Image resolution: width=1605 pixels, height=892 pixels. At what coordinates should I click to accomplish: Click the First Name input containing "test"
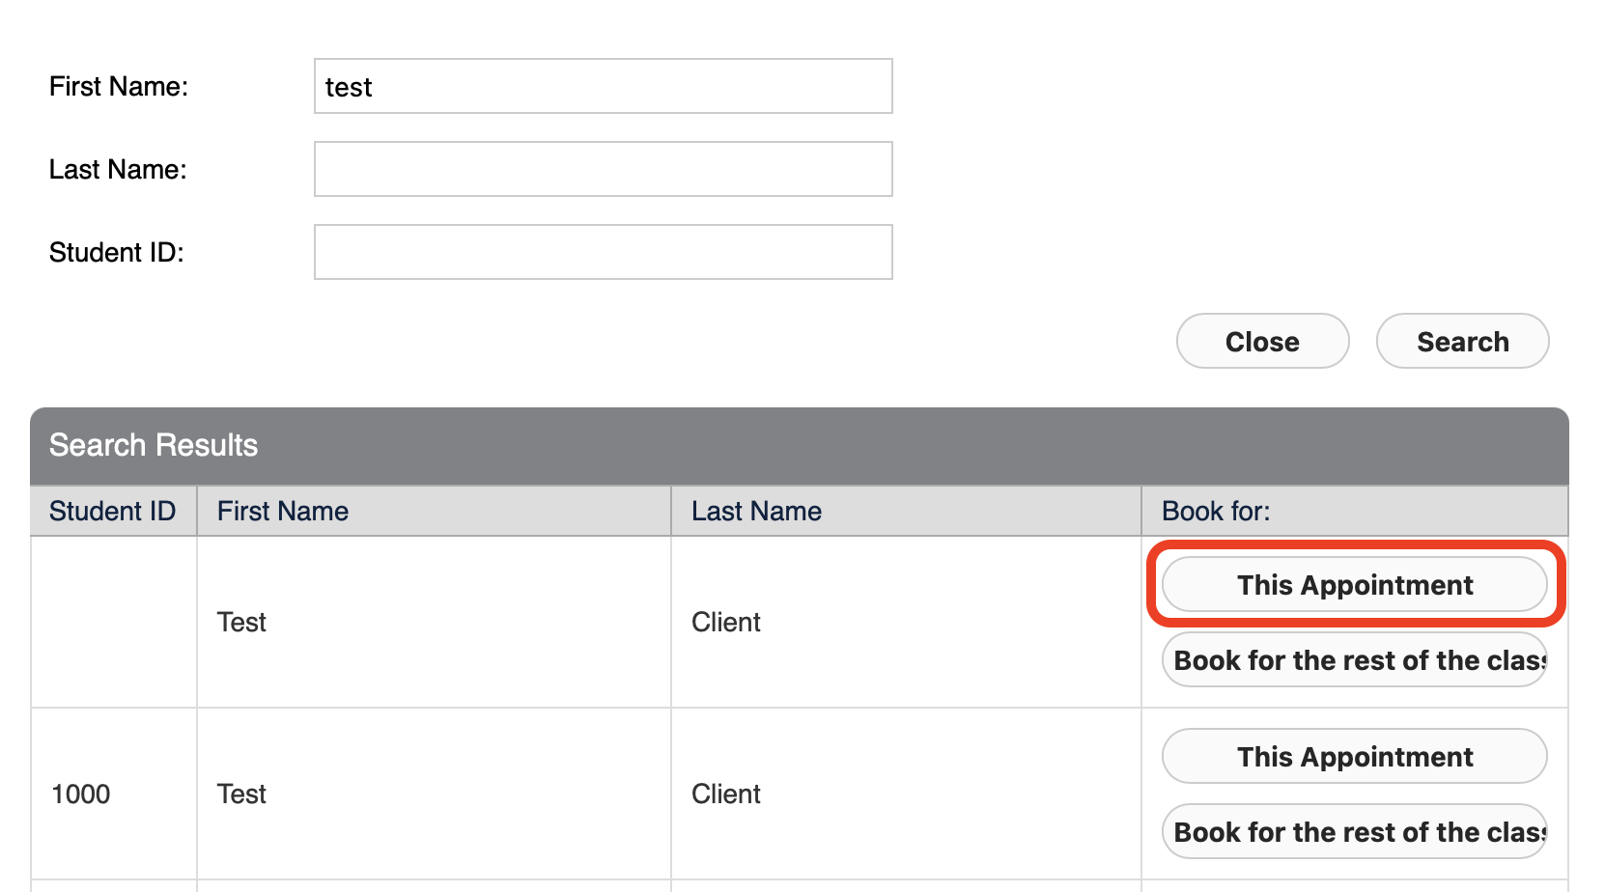603,87
